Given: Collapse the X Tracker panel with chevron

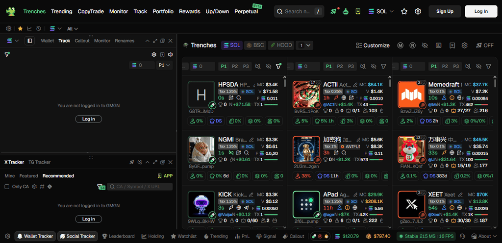Looking at the screenshot, I should [x=147, y=162].
